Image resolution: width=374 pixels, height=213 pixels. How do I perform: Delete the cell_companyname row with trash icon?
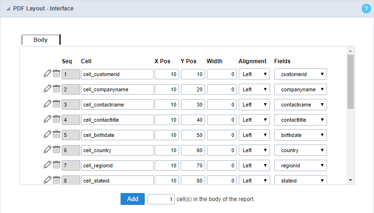[56, 89]
